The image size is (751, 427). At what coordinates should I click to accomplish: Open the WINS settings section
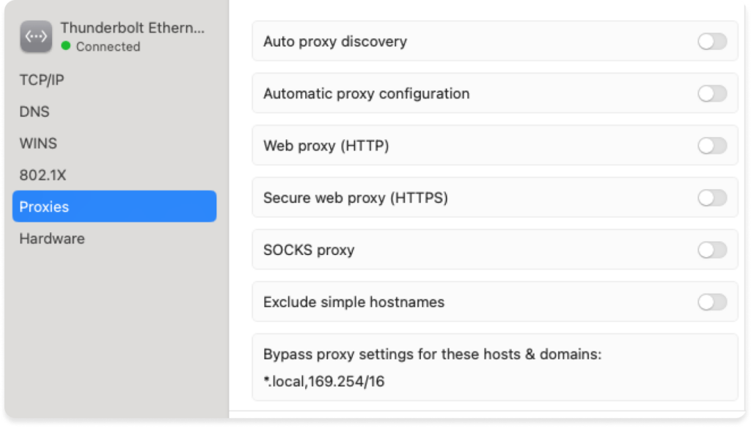37,144
